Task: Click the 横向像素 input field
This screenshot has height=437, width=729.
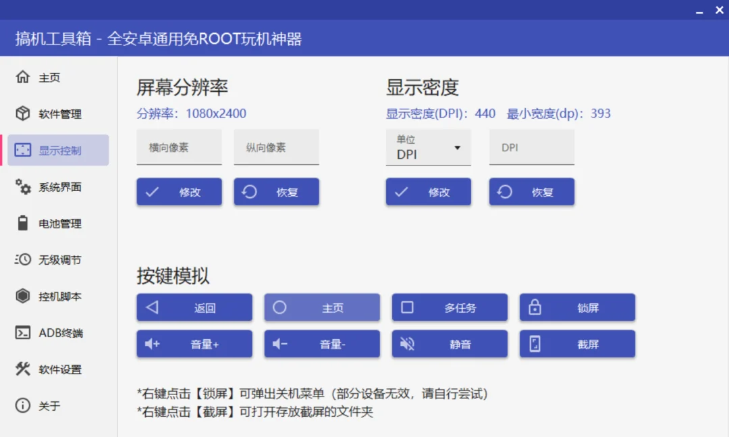Action: click(x=179, y=147)
